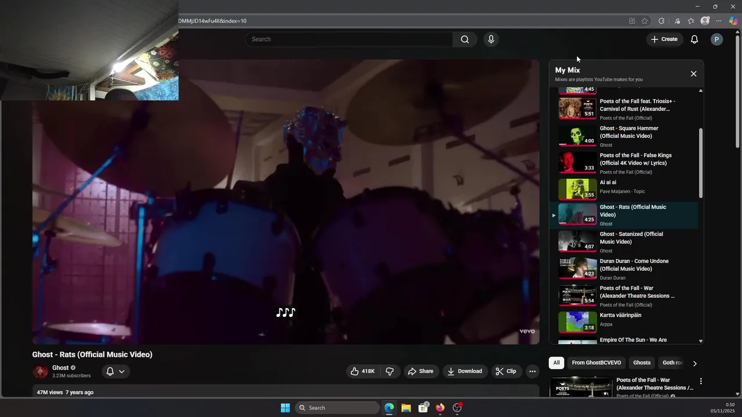
Task: Dislike the video with thumbs down
Action: (x=390, y=371)
